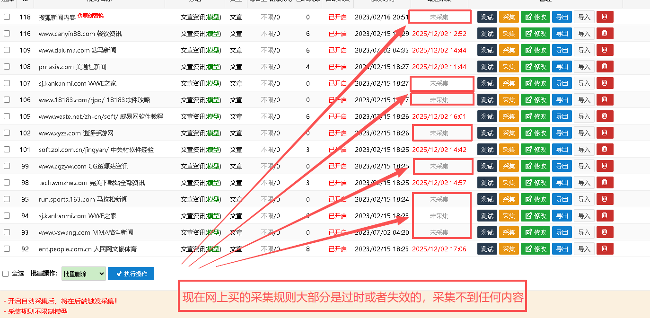This screenshot has height=319, width=650.
Task: Click 导出 for www.canyin88.com row
Action: point(562,34)
